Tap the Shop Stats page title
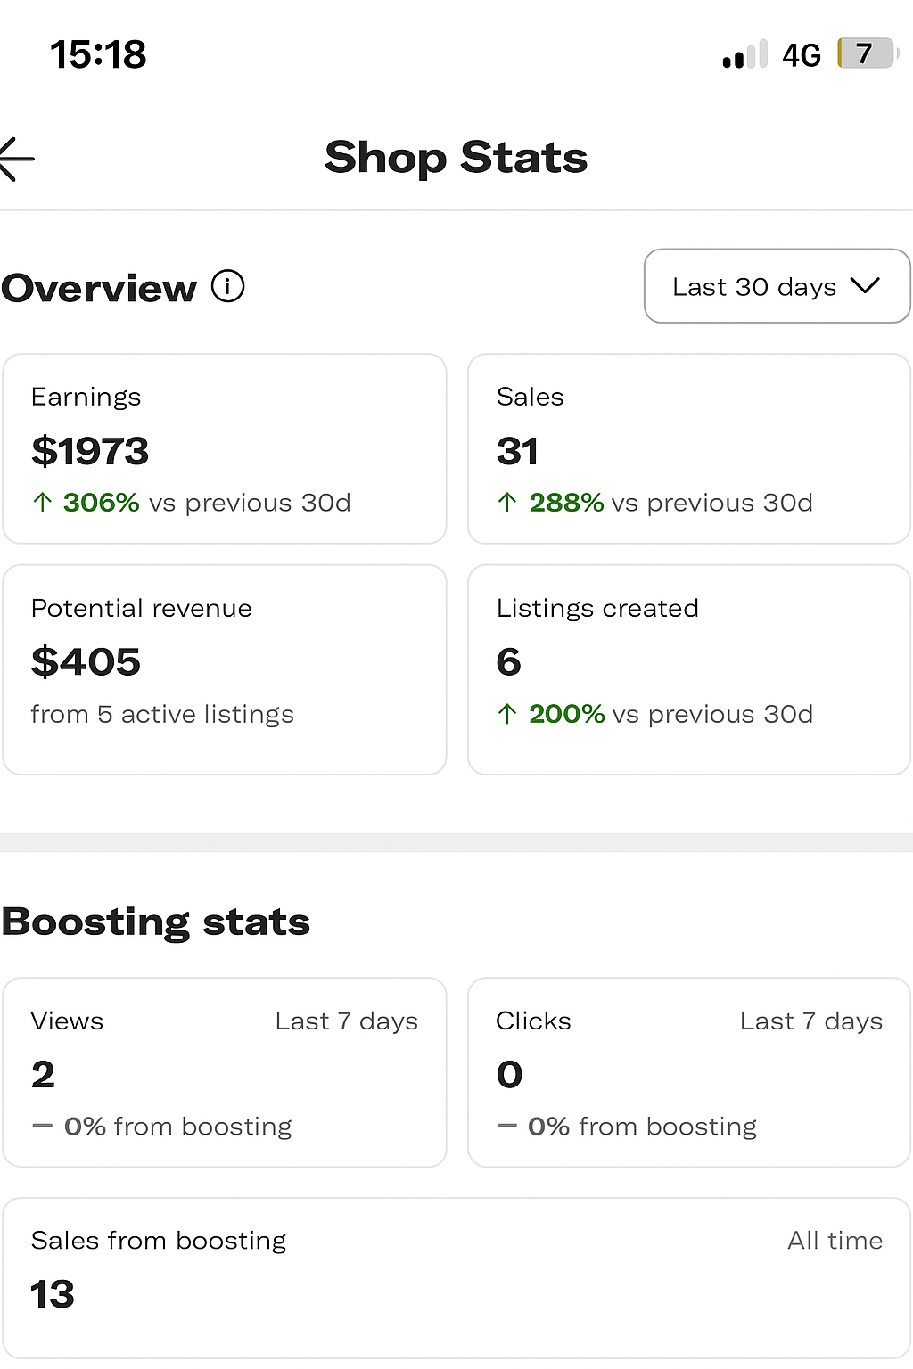Viewport: 913px width, 1369px height. [x=456, y=158]
